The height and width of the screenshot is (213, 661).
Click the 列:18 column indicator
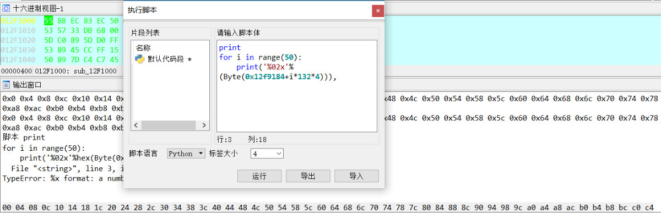click(257, 139)
